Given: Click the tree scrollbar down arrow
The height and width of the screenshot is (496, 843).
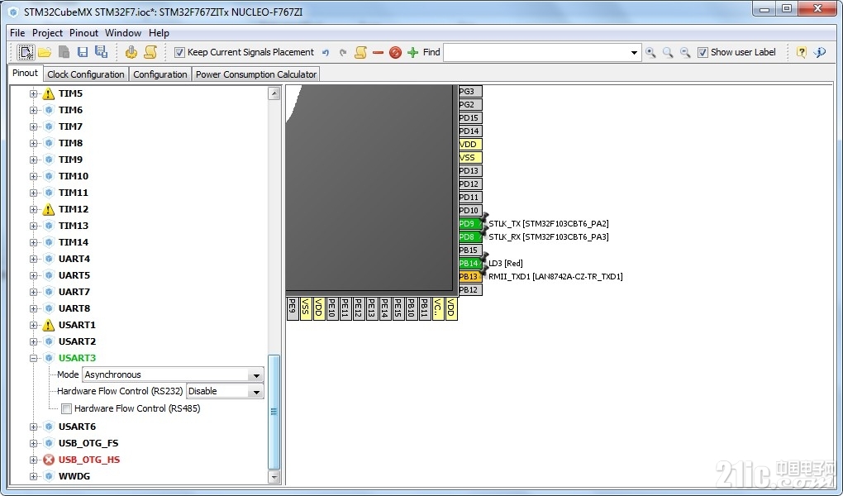Looking at the screenshot, I should [x=274, y=477].
